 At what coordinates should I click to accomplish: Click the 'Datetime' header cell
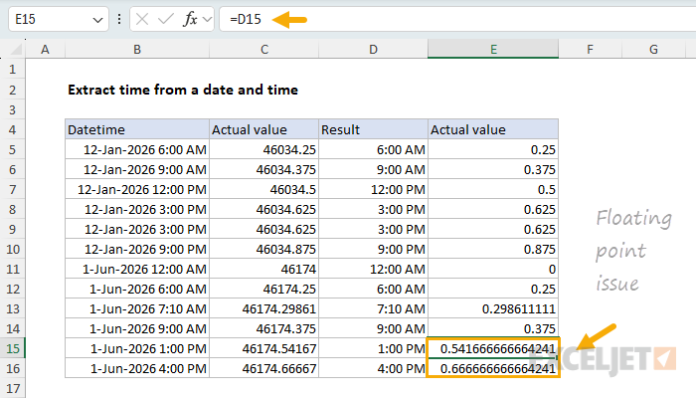tap(137, 129)
